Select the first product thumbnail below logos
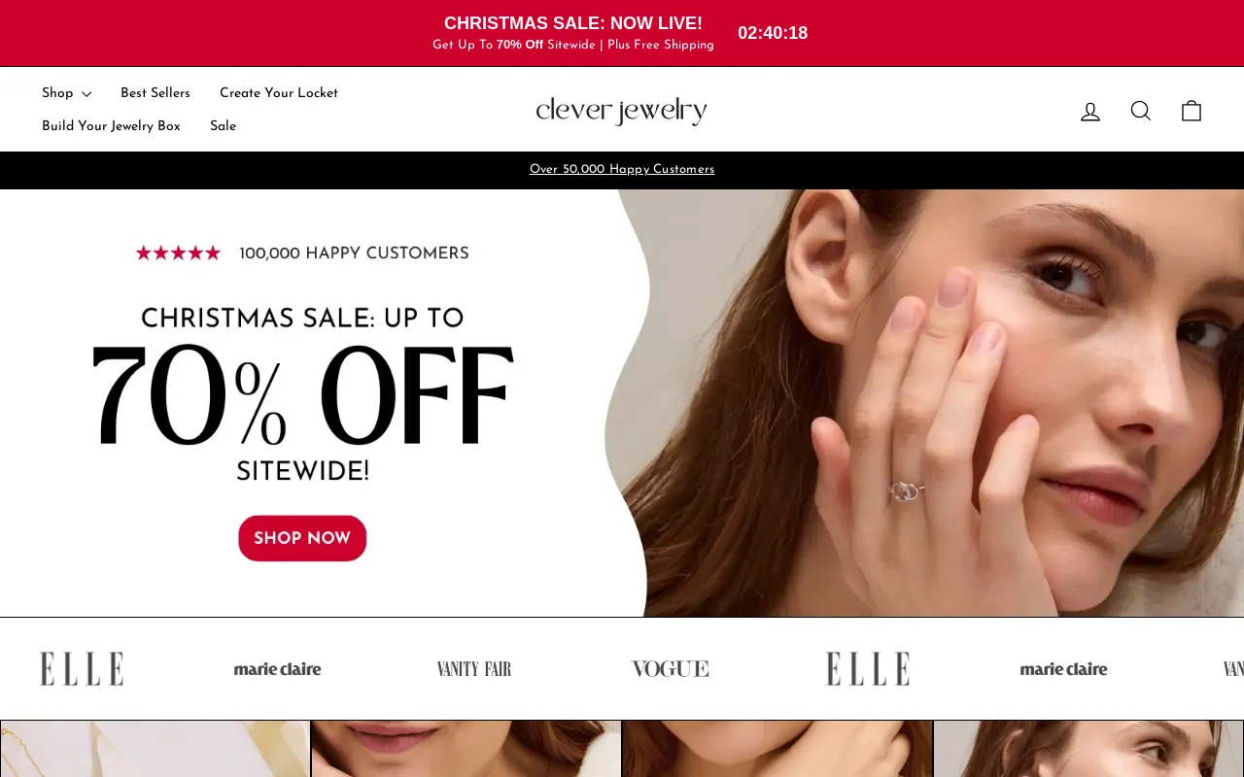Screen dimensions: 1244x777 (155, 749)
